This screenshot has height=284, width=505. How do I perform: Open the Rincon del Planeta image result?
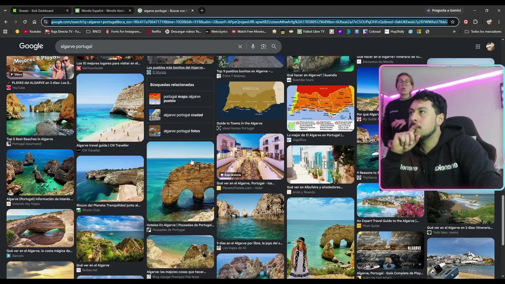coord(110,179)
